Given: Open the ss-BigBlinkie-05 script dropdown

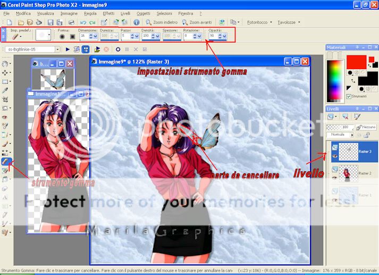Looking at the screenshot, I should tap(57, 49).
